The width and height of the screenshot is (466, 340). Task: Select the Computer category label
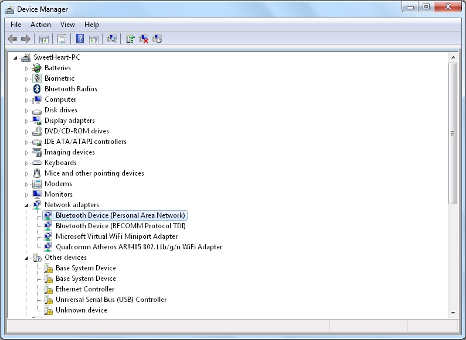click(60, 99)
